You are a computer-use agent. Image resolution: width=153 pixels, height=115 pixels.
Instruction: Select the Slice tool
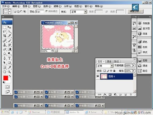point(9,36)
